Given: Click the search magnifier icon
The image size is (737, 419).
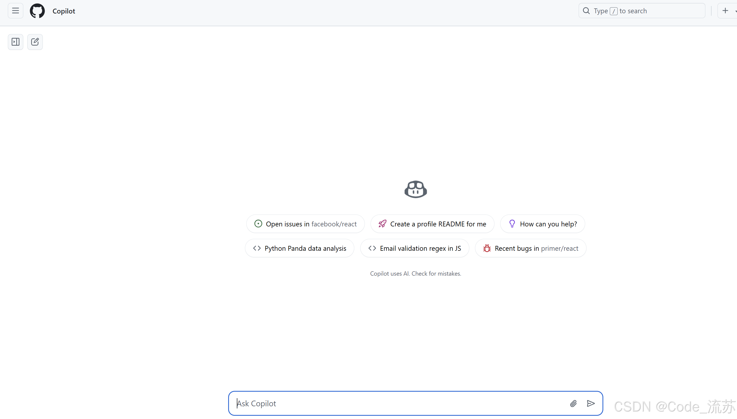Looking at the screenshot, I should [586, 11].
